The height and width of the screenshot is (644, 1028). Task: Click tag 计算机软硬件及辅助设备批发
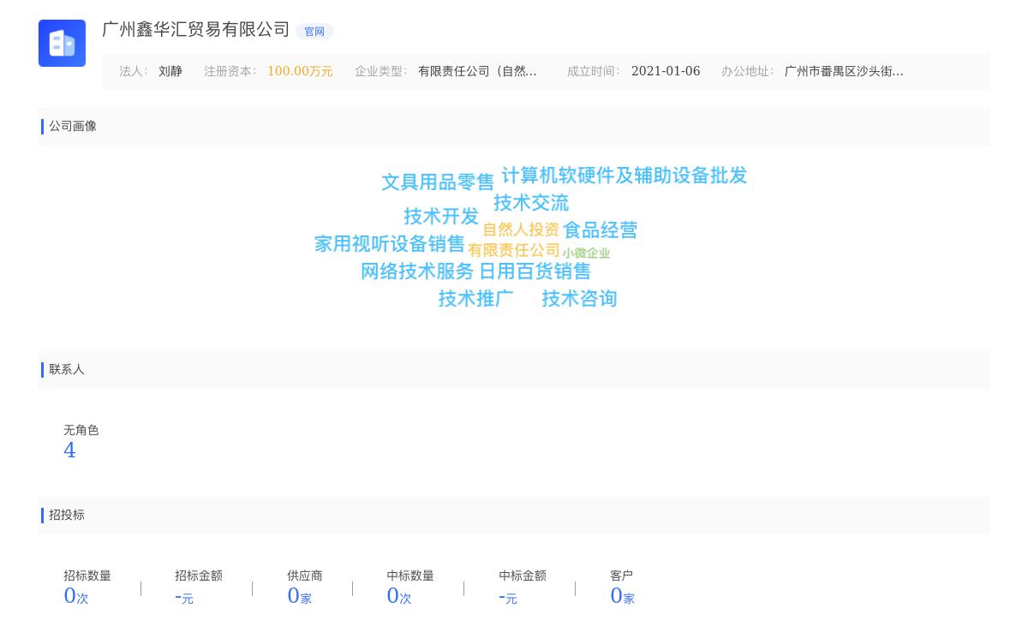point(625,176)
